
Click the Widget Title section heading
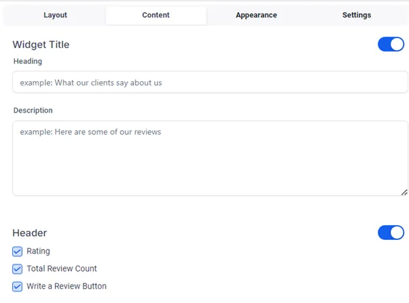click(x=41, y=45)
